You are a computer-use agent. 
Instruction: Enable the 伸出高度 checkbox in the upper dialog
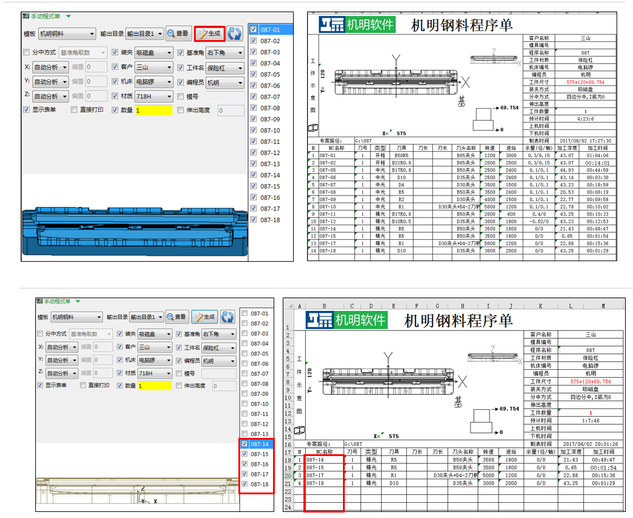(x=181, y=110)
